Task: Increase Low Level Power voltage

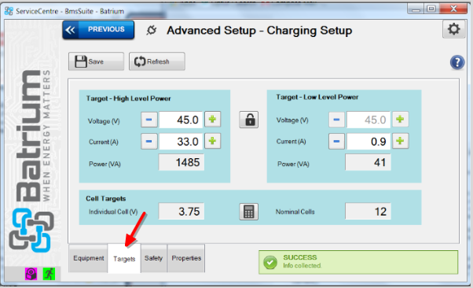Action: [x=400, y=119]
